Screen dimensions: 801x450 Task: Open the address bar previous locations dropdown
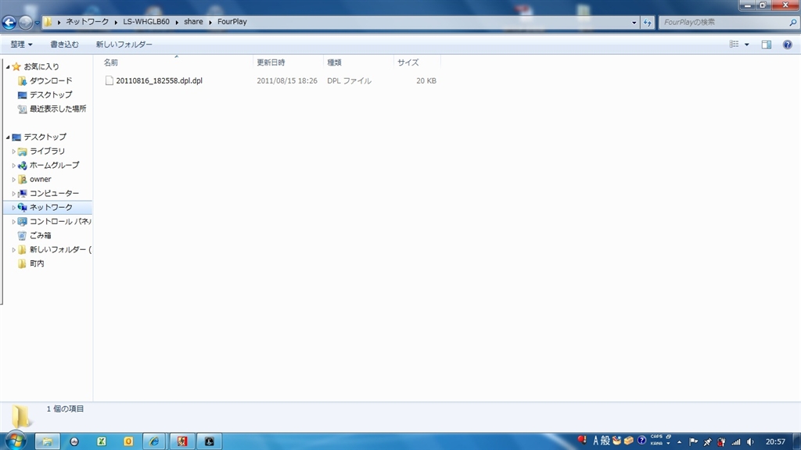click(634, 23)
